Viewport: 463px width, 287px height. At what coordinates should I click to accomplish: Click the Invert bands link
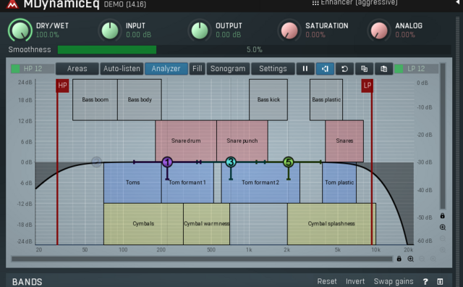[x=355, y=281]
